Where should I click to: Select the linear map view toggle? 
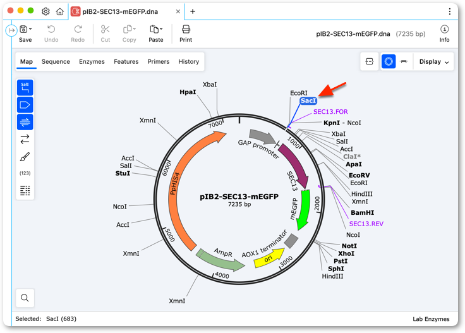tap(404, 62)
